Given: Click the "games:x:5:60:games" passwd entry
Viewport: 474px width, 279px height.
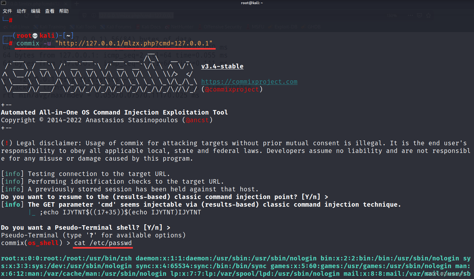Looking at the screenshot, I should pyautogui.click(x=361, y=266).
